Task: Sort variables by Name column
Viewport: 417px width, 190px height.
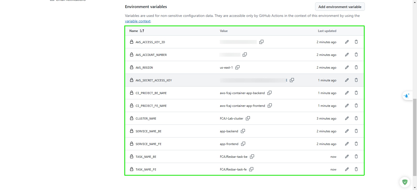Action: point(137,31)
